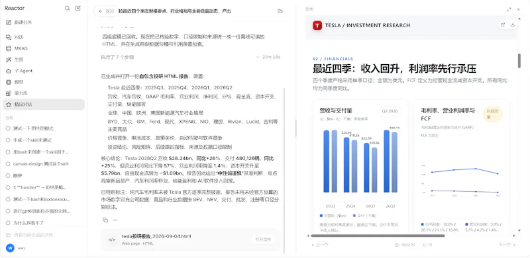The image size is (530, 258).
Task: Open report in external window icon
Action: (x=503, y=24)
